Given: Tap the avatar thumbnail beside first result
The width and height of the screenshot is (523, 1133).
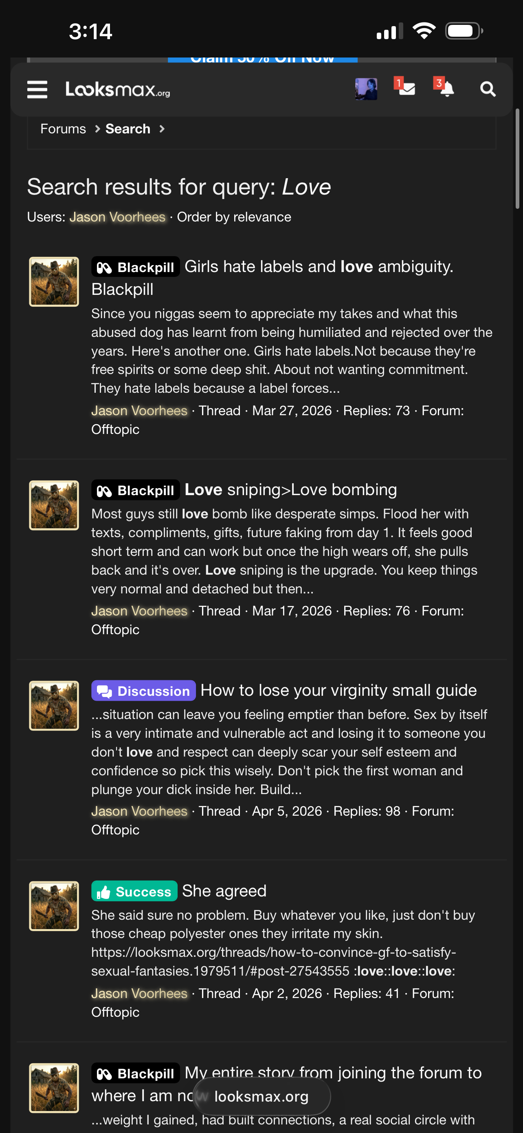Looking at the screenshot, I should click(54, 282).
